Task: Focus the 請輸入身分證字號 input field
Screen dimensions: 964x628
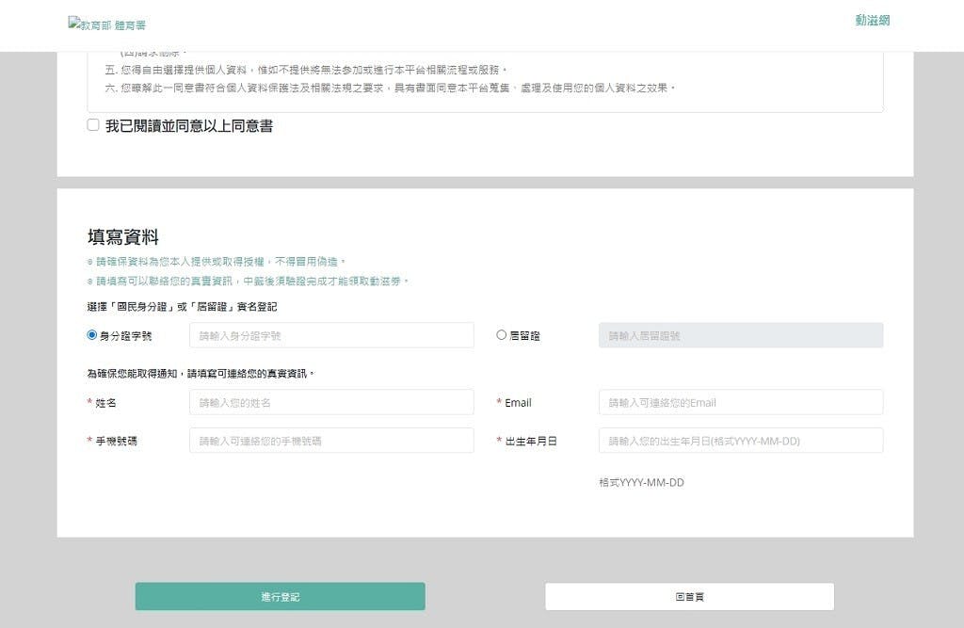Action: tap(331, 335)
